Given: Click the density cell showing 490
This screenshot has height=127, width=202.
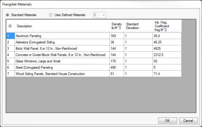Looking at the screenshot, I should click(x=117, y=68).
